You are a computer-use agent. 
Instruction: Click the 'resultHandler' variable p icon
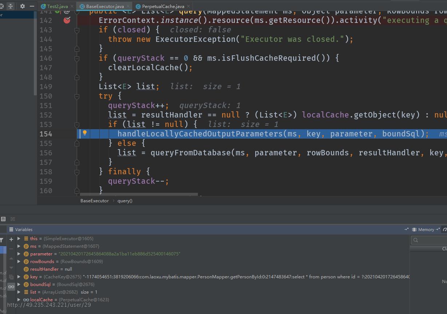point(26,269)
